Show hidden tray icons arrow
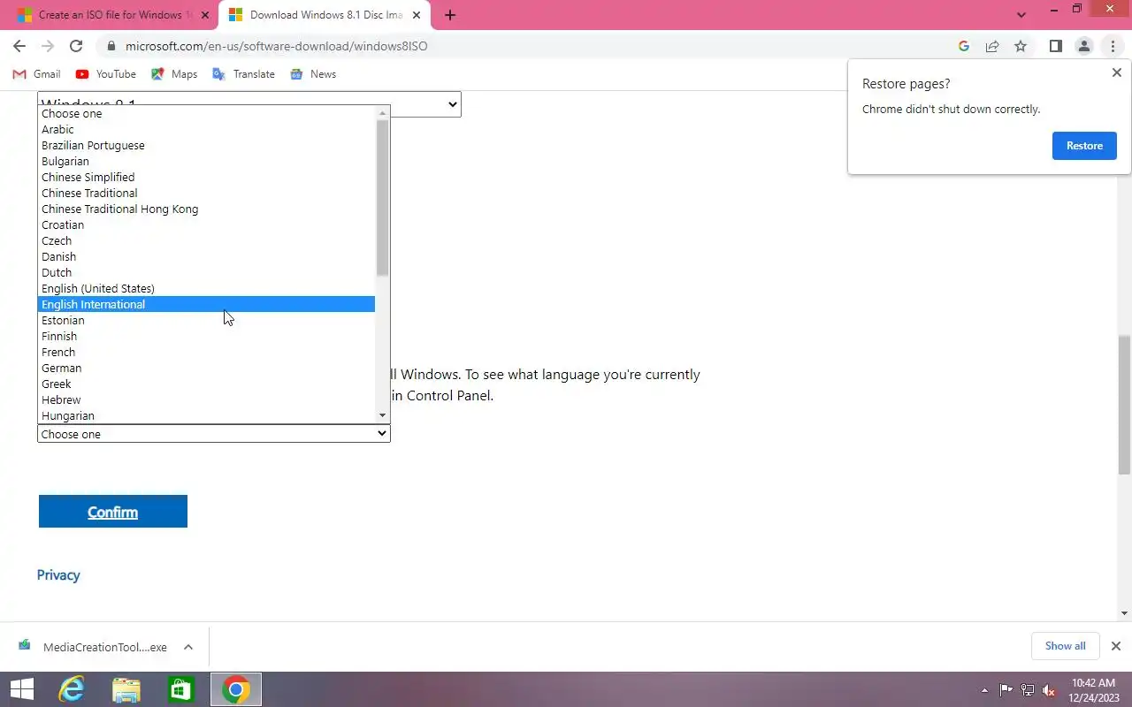1132x707 pixels. point(984,690)
